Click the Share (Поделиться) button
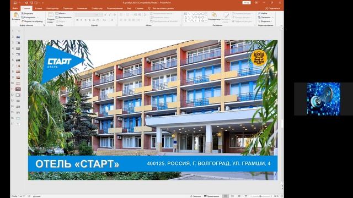353x198 pixels. (272, 8)
